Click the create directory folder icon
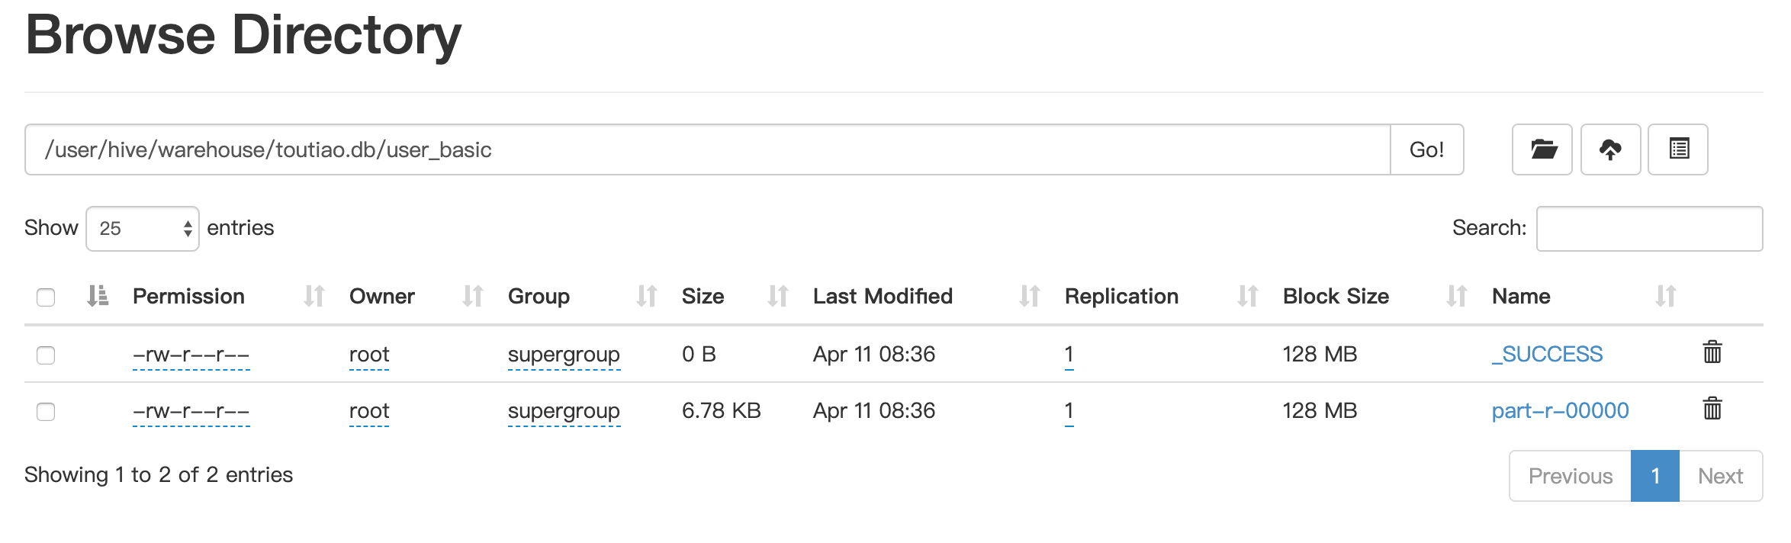This screenshot has width=1791, height=543. pyautogui.click(x=1542, y=149)
